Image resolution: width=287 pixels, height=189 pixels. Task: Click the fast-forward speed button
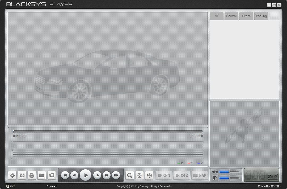[x=116, y=175]
